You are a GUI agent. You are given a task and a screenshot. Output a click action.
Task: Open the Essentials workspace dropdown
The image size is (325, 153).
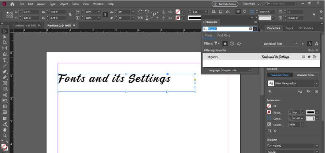pyautogui.click(x=251, y=4)
